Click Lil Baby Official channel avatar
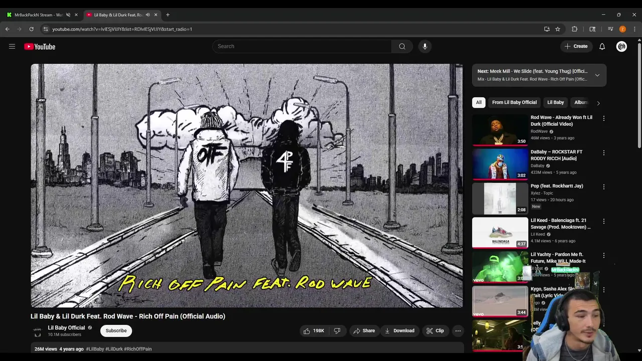The height and width of the screenshot is (361, 642). tap(37, 331)
